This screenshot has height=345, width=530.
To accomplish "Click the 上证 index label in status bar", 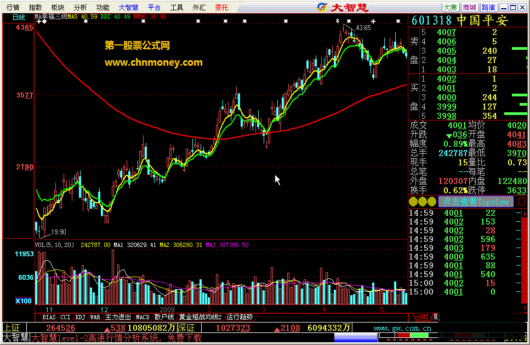I will coord(12,328).
